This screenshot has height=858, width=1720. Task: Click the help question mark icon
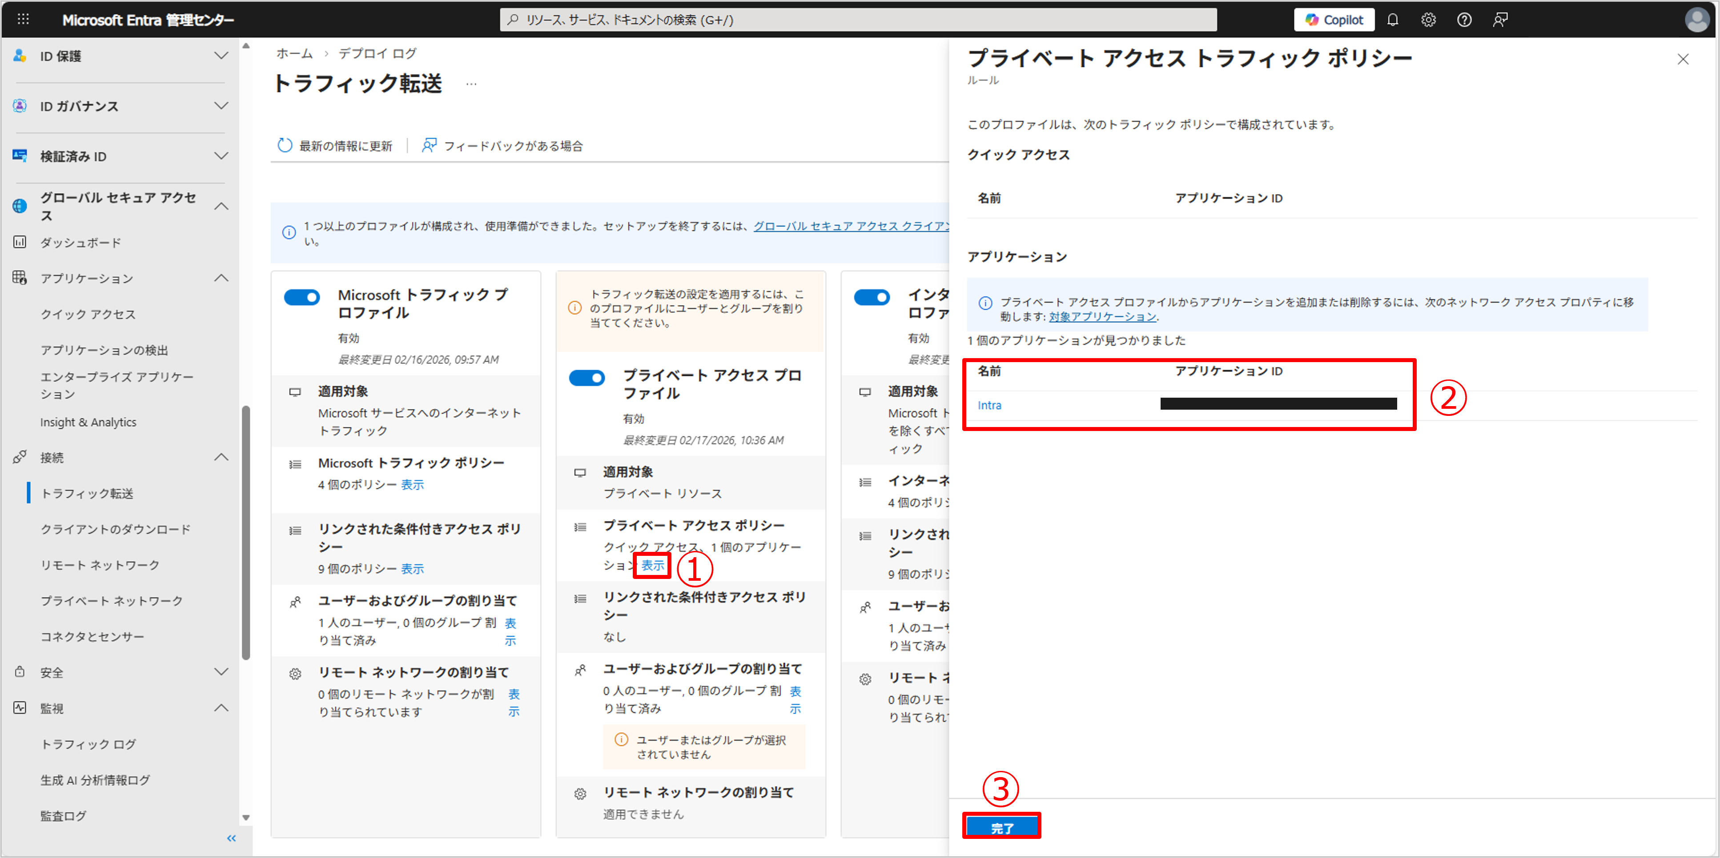click(x=1463, y=20)
